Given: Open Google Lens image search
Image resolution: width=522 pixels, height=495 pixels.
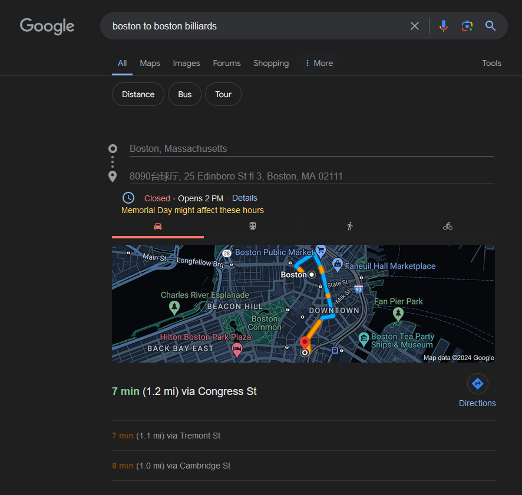Looking at the screenshot, I should pos(467,26).
